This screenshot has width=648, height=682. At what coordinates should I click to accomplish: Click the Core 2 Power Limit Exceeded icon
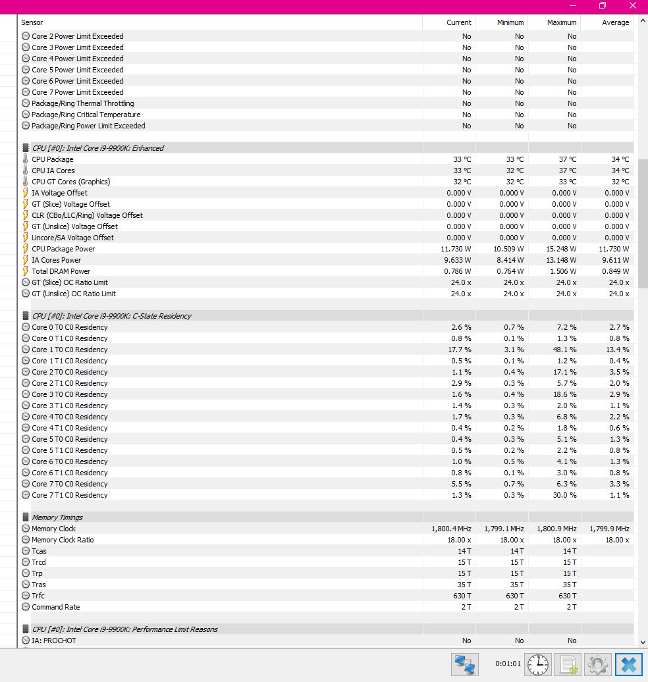point(26,36)
